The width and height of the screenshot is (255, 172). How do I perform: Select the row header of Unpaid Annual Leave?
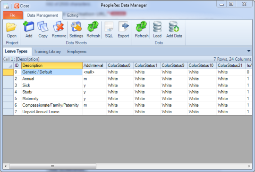click(x=8, y=112)
